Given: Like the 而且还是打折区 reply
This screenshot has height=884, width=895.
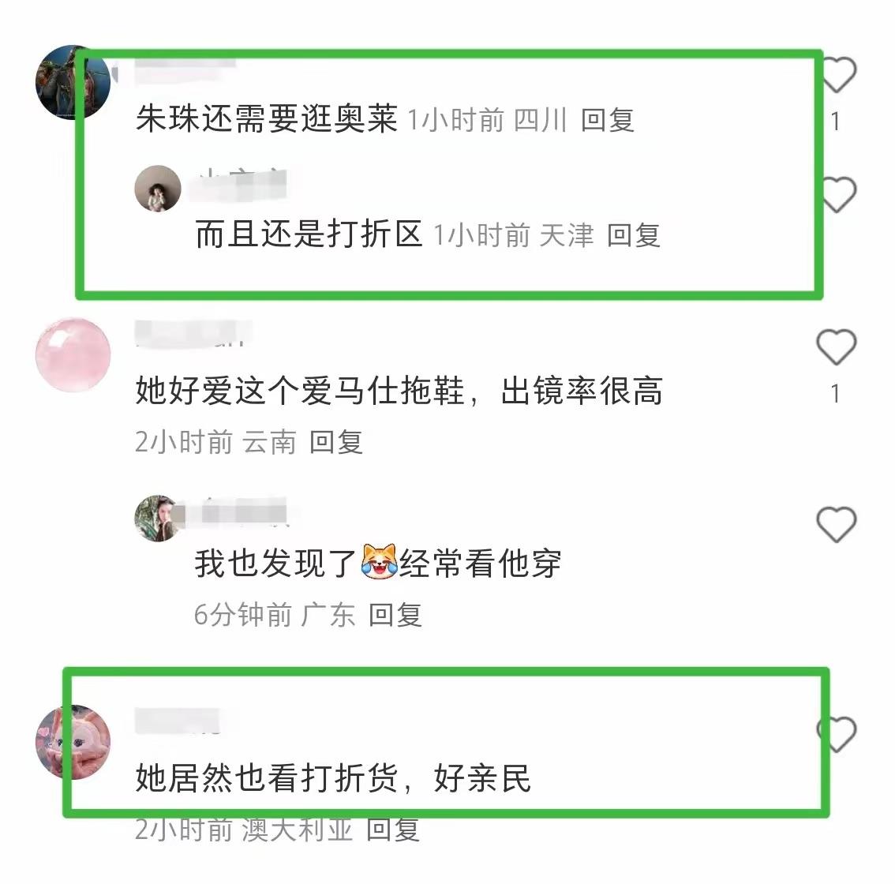Looking at the screenshot, I should pos(837,195).
